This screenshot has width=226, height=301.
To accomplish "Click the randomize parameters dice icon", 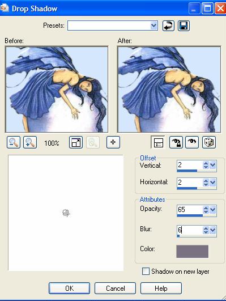I will point(209,142).
